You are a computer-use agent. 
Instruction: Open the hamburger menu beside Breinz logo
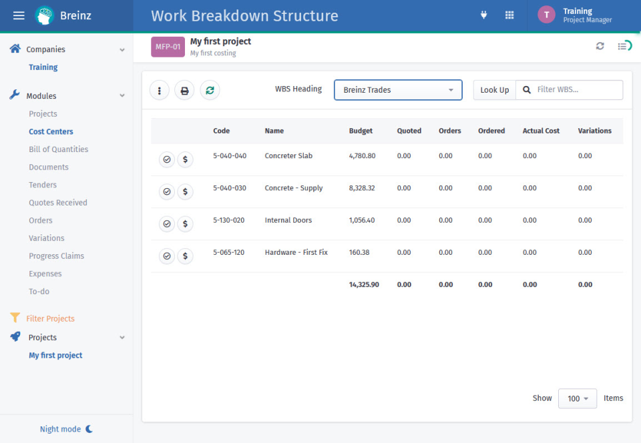18,15
